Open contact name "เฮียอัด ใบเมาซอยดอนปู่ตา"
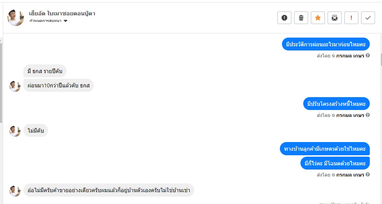The image size is (382, 204). point(62,14)
